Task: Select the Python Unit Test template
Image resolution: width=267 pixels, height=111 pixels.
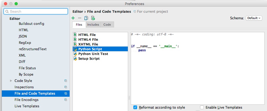Action: (x=93, y=54)
